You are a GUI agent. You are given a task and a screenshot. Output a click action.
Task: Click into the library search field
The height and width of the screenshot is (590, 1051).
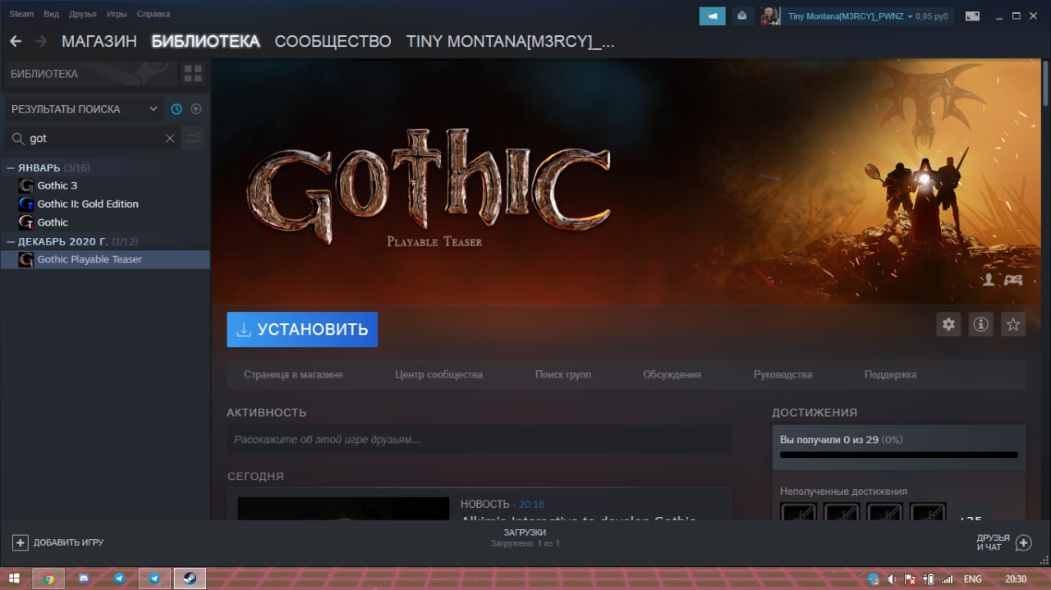[x=94, y=139]
